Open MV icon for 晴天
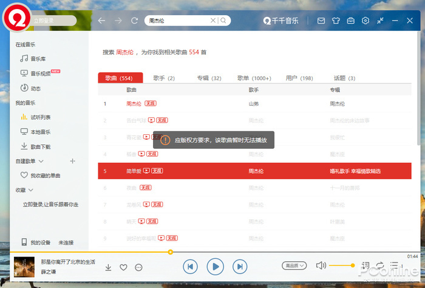425x288 pixels. point(141,221)
